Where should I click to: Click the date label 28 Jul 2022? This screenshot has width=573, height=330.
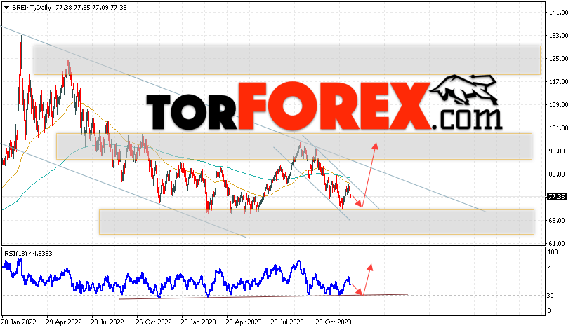(x=107, y=322)
